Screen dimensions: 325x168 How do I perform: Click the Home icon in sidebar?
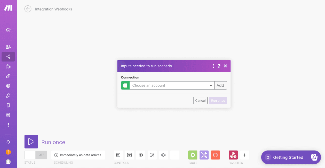[x=8, y=30]
